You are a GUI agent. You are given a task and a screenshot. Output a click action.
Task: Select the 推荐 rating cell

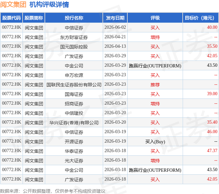(x=155, y=85)
